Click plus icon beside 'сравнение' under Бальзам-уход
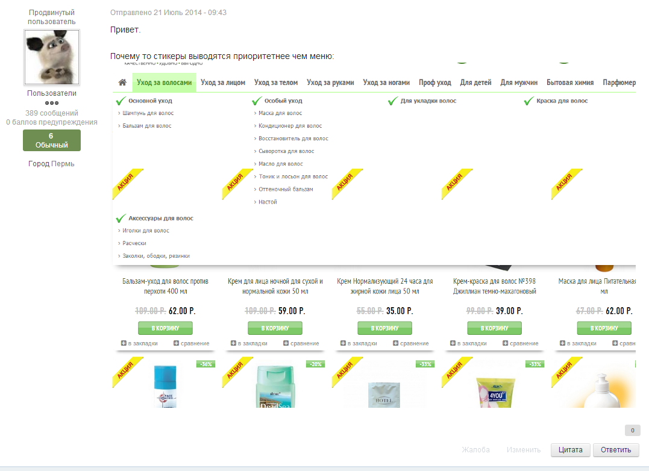Viewport: 649px width, 471px height. click(x=176, y=343)
